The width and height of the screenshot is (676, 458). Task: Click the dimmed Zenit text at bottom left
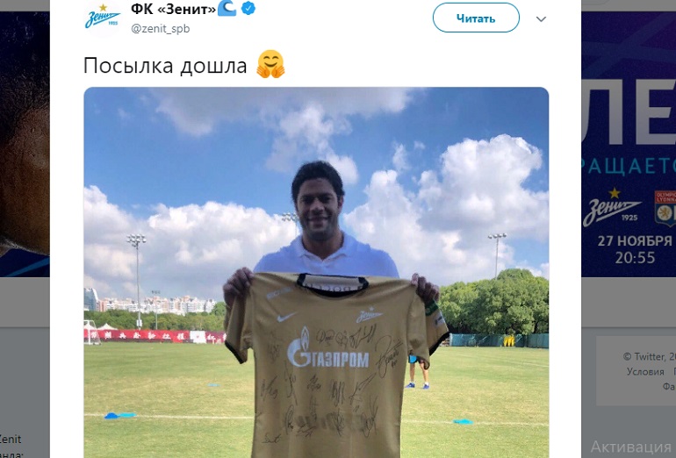coord(10,440)
